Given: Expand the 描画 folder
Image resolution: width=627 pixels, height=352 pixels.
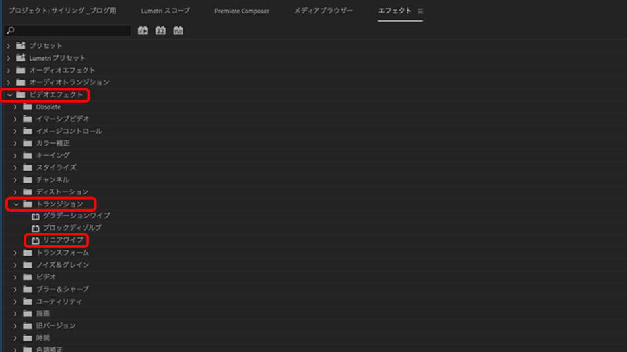Looking at the screenshot, I should click(x=15, y=314).
